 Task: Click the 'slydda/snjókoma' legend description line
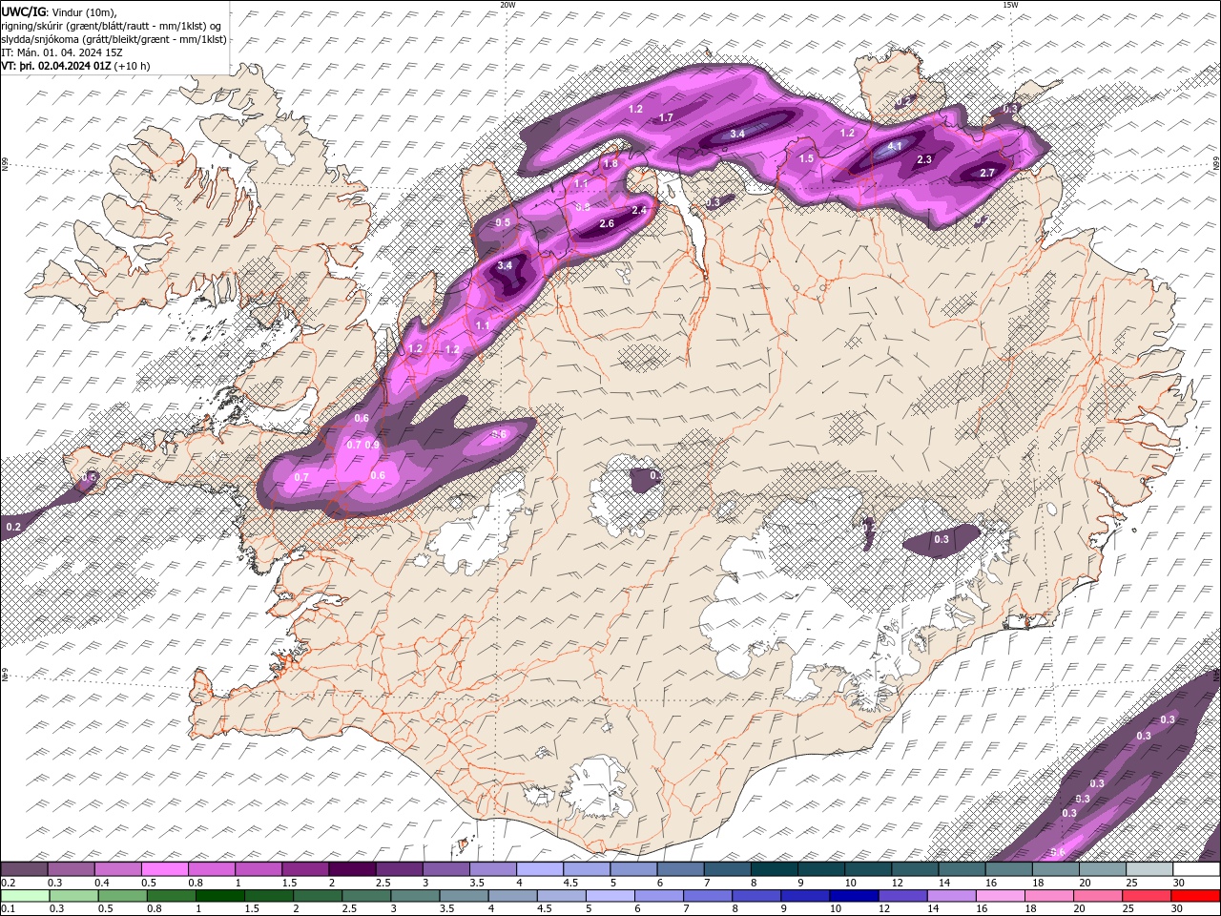pyautogui.click(x=114, y=39)
